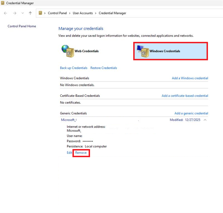The width and height of the screenshot is (223, 213).
Task: Click the Modified 12/27/2025 date text
Action: click(185, 120)
